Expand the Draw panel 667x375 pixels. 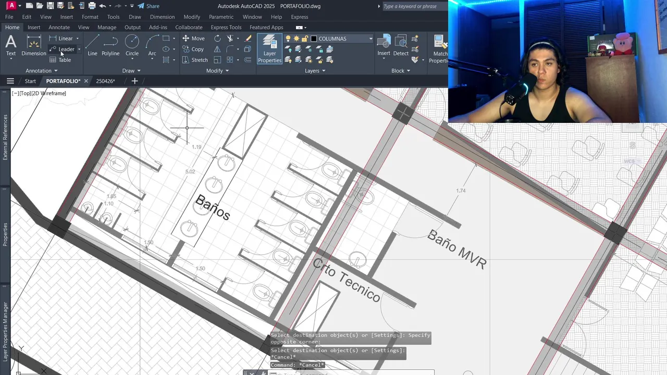click(131, 71)
